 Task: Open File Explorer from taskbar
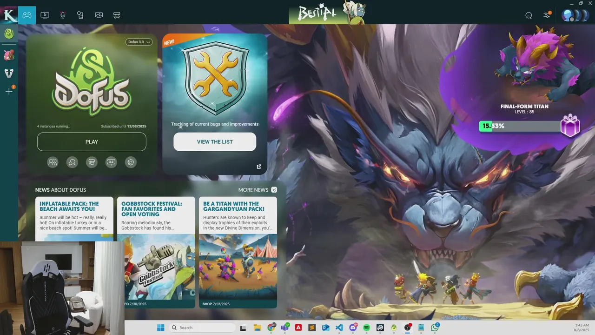click(x=257, y=328)
